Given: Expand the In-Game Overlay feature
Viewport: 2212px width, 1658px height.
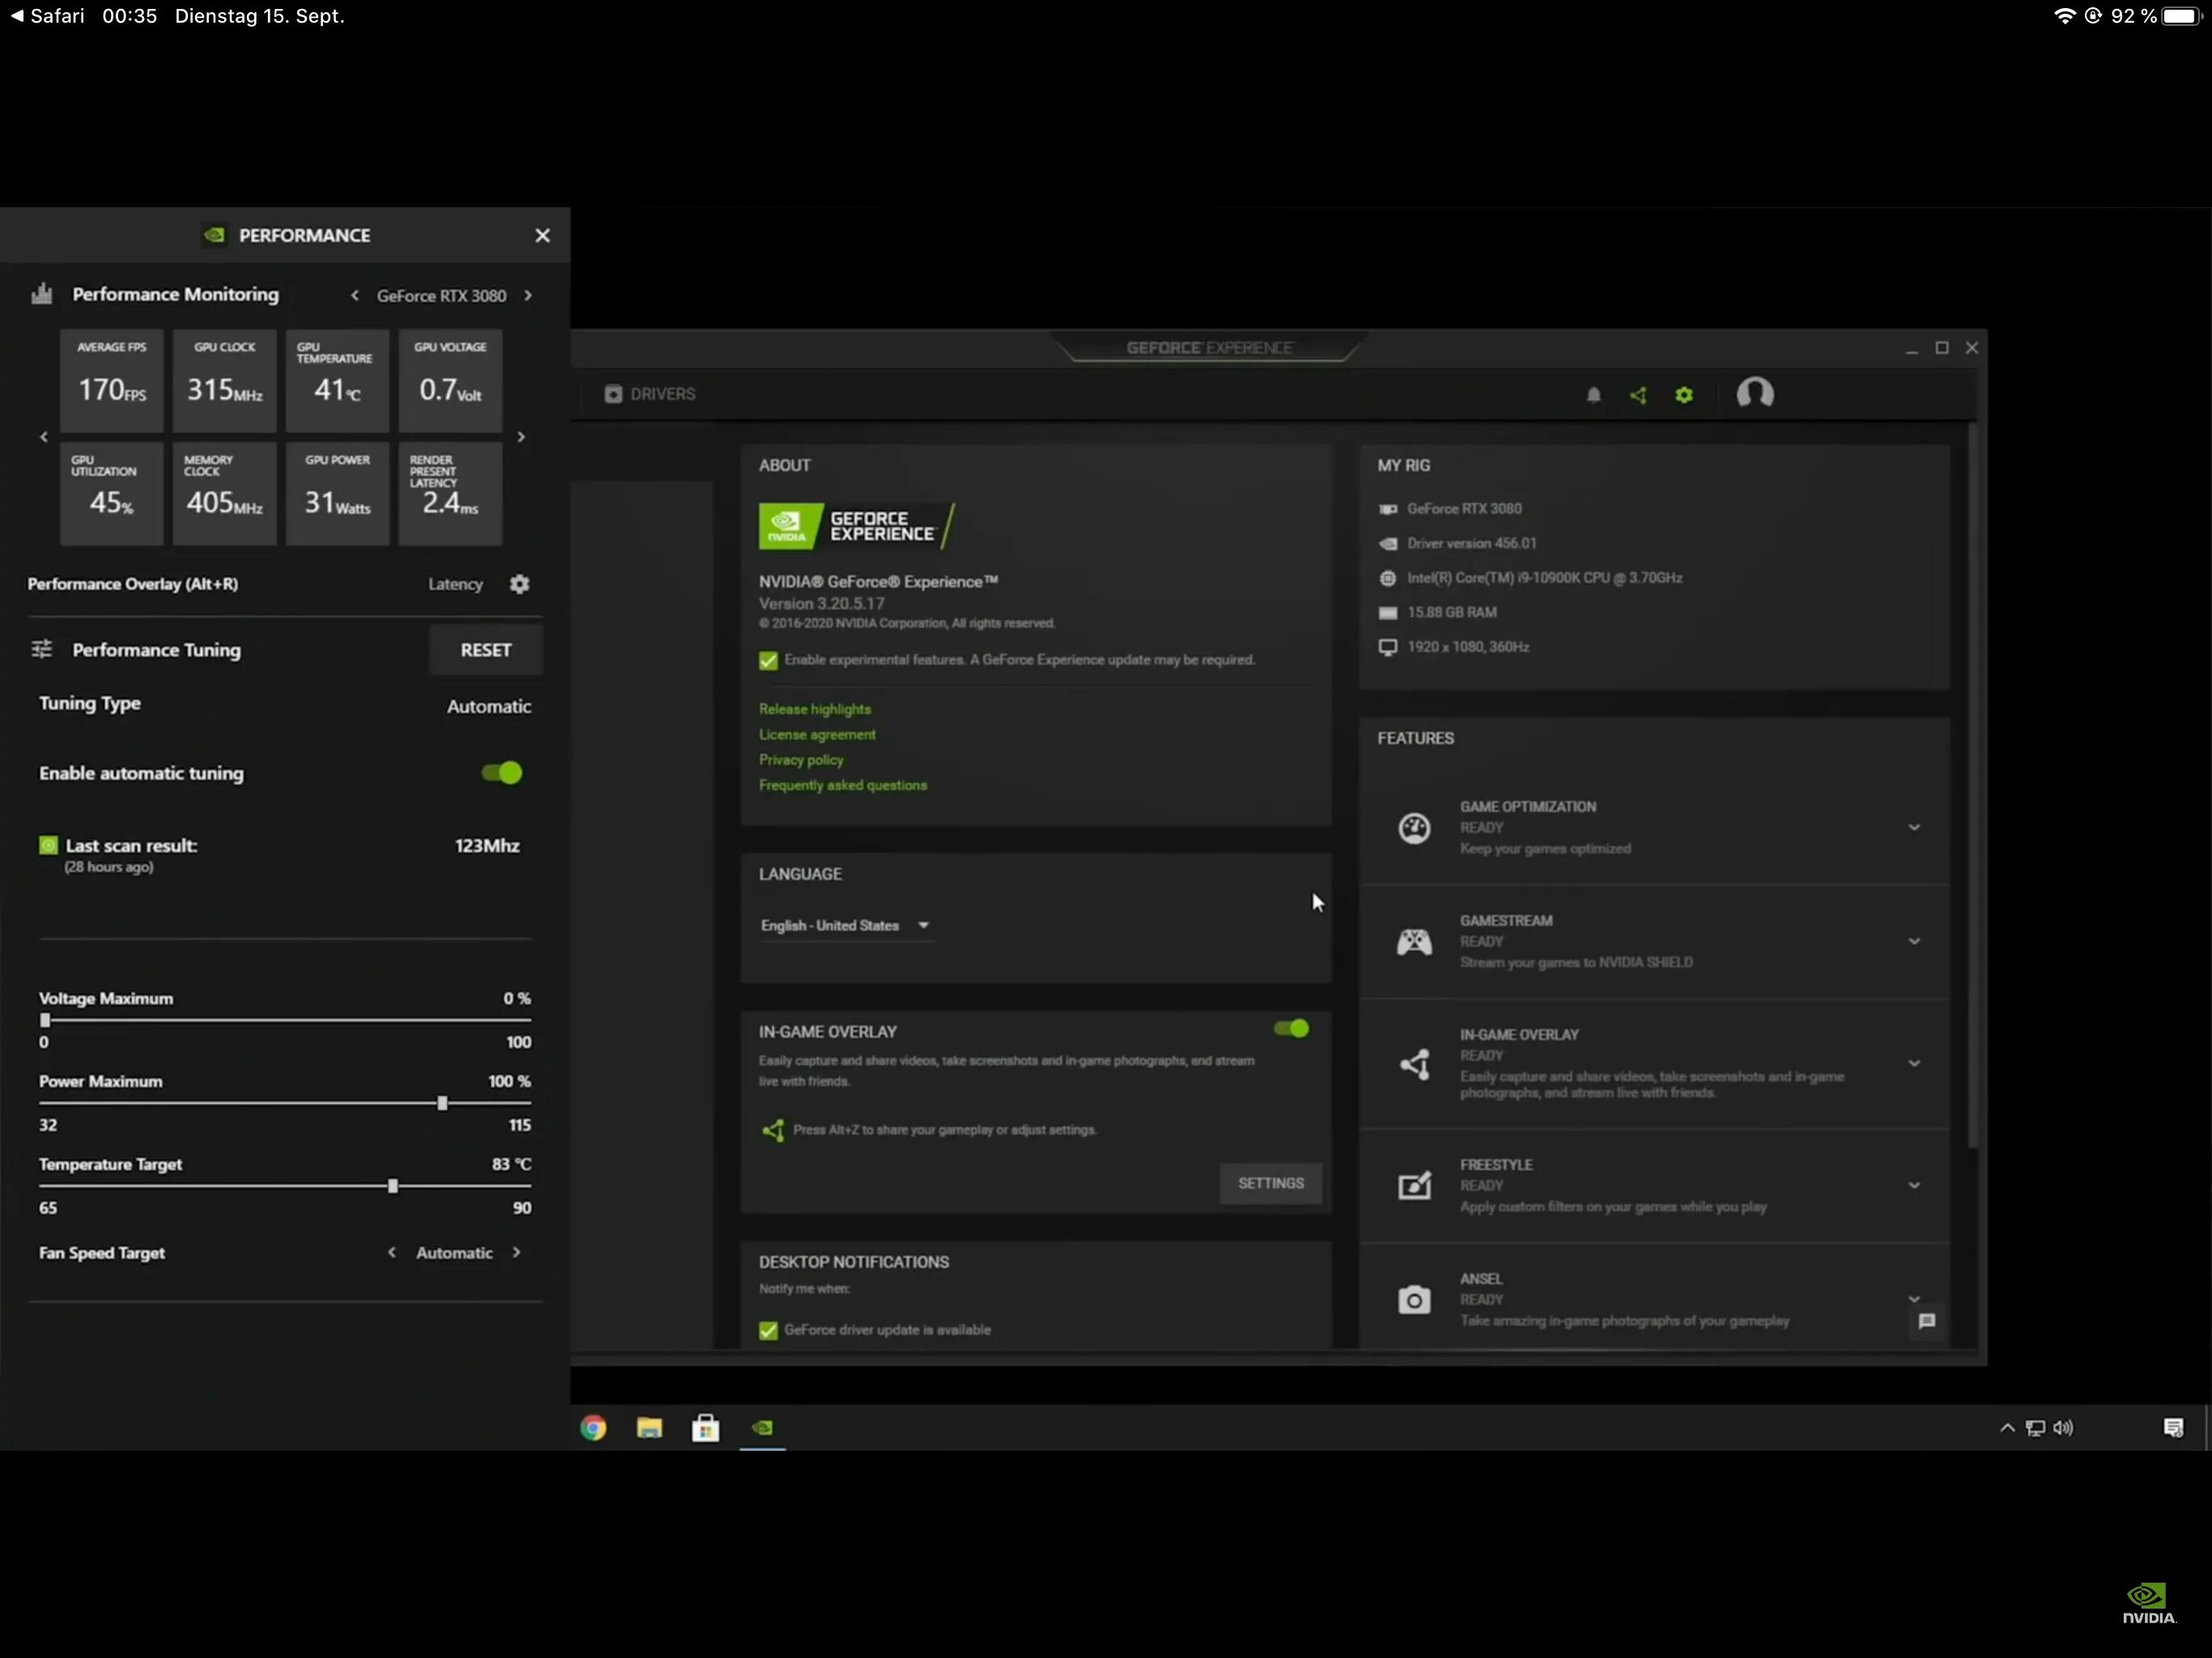Looking at the screenshot, I should (x=1914, y=1063).
